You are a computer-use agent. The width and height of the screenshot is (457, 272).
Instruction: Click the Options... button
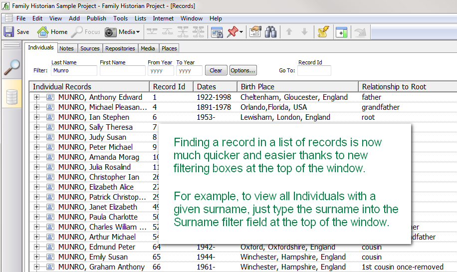pos(243,70)
